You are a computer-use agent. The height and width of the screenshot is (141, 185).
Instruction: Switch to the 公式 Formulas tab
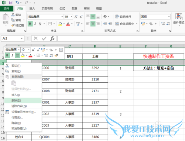(62, 8)
